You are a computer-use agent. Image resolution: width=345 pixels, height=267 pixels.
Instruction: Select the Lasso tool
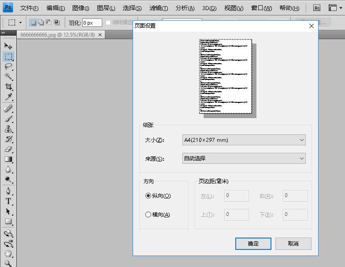(x=8, y=66)
